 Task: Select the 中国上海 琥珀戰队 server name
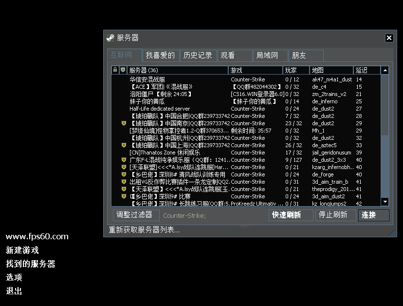pos(180,145)
